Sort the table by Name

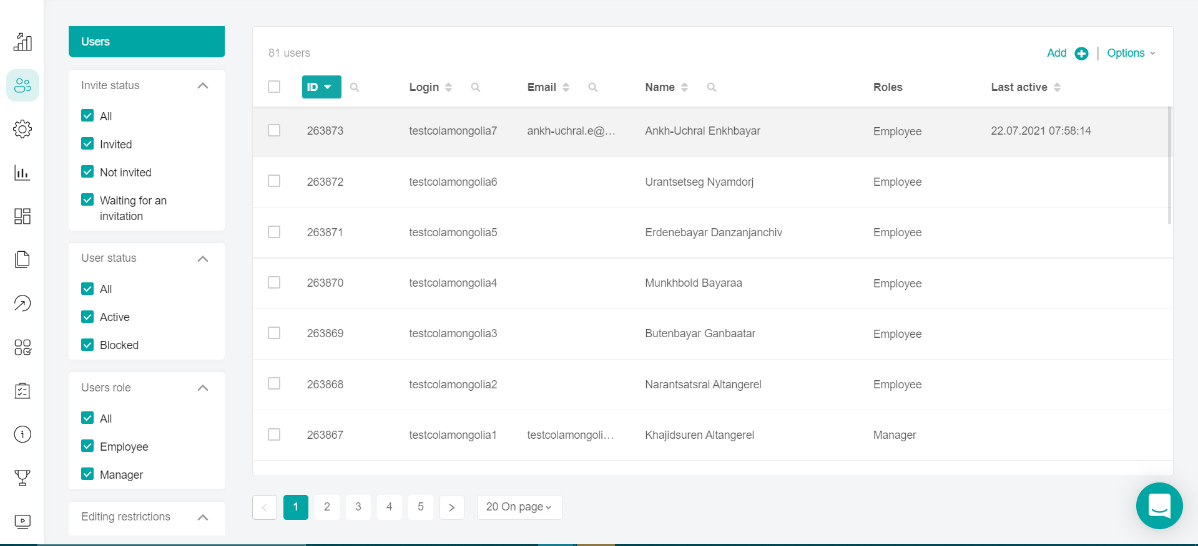point(684,87)
